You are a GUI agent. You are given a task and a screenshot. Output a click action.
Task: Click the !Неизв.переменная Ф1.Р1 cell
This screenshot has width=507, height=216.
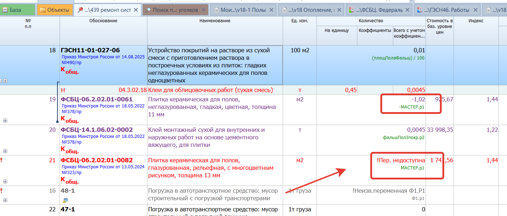point(371,195)
